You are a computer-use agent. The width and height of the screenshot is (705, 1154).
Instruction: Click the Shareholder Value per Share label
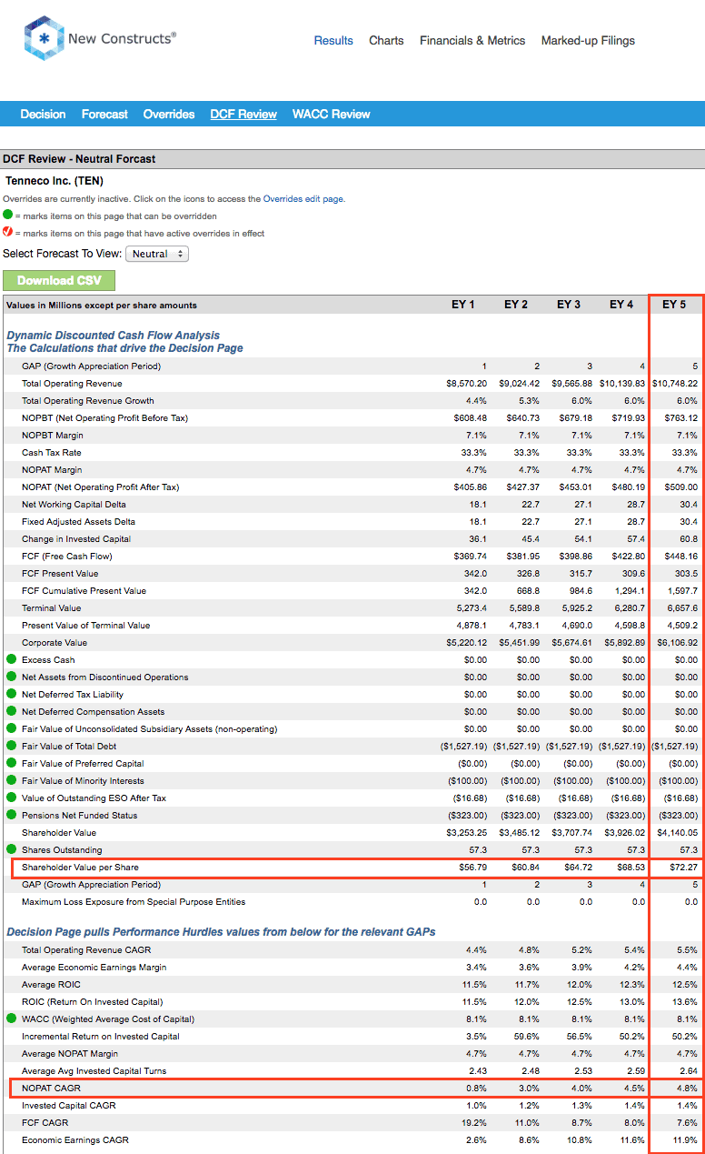80,867
